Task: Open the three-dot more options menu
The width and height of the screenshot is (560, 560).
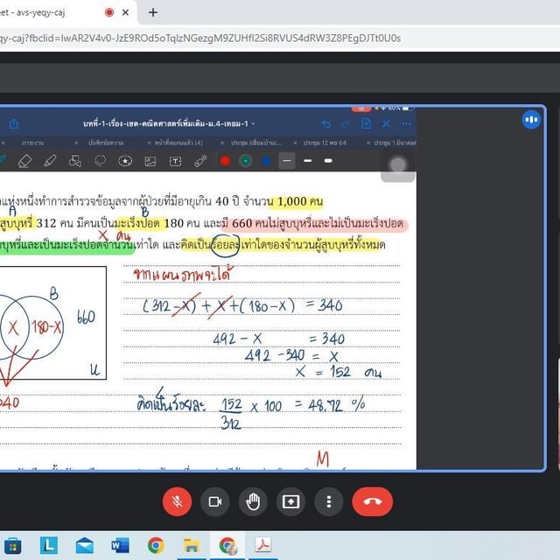Action: (x=328, y=501)
